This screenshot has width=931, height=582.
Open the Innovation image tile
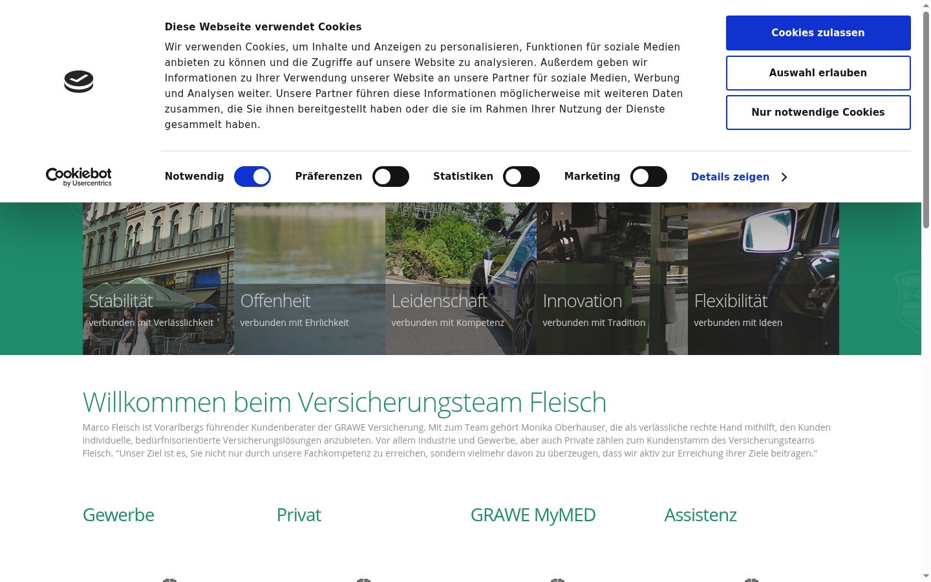(612, 279)
